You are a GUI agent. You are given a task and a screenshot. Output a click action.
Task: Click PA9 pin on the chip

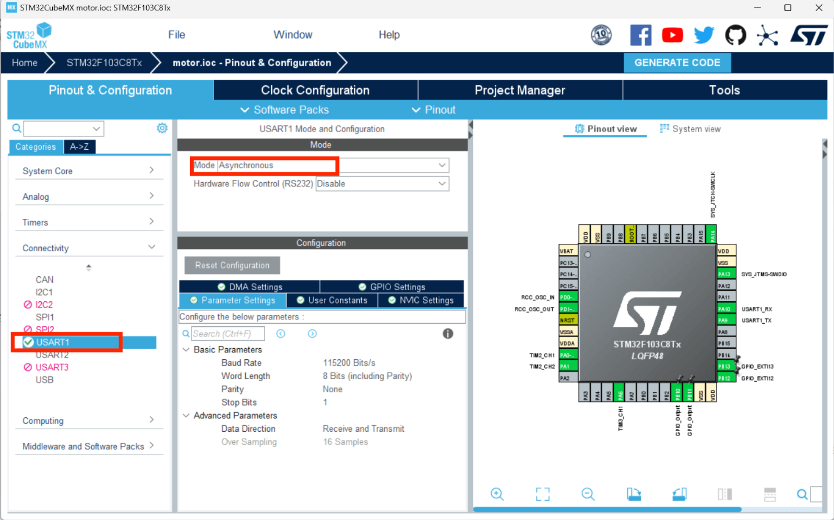726,320
